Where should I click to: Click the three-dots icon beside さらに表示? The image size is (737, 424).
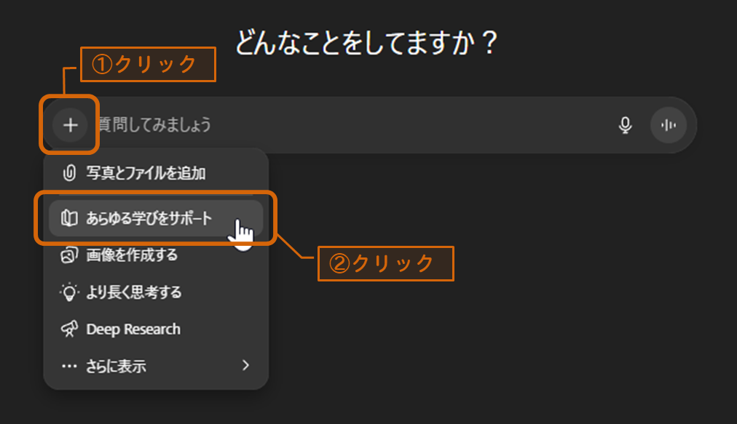tap(69, 366)
